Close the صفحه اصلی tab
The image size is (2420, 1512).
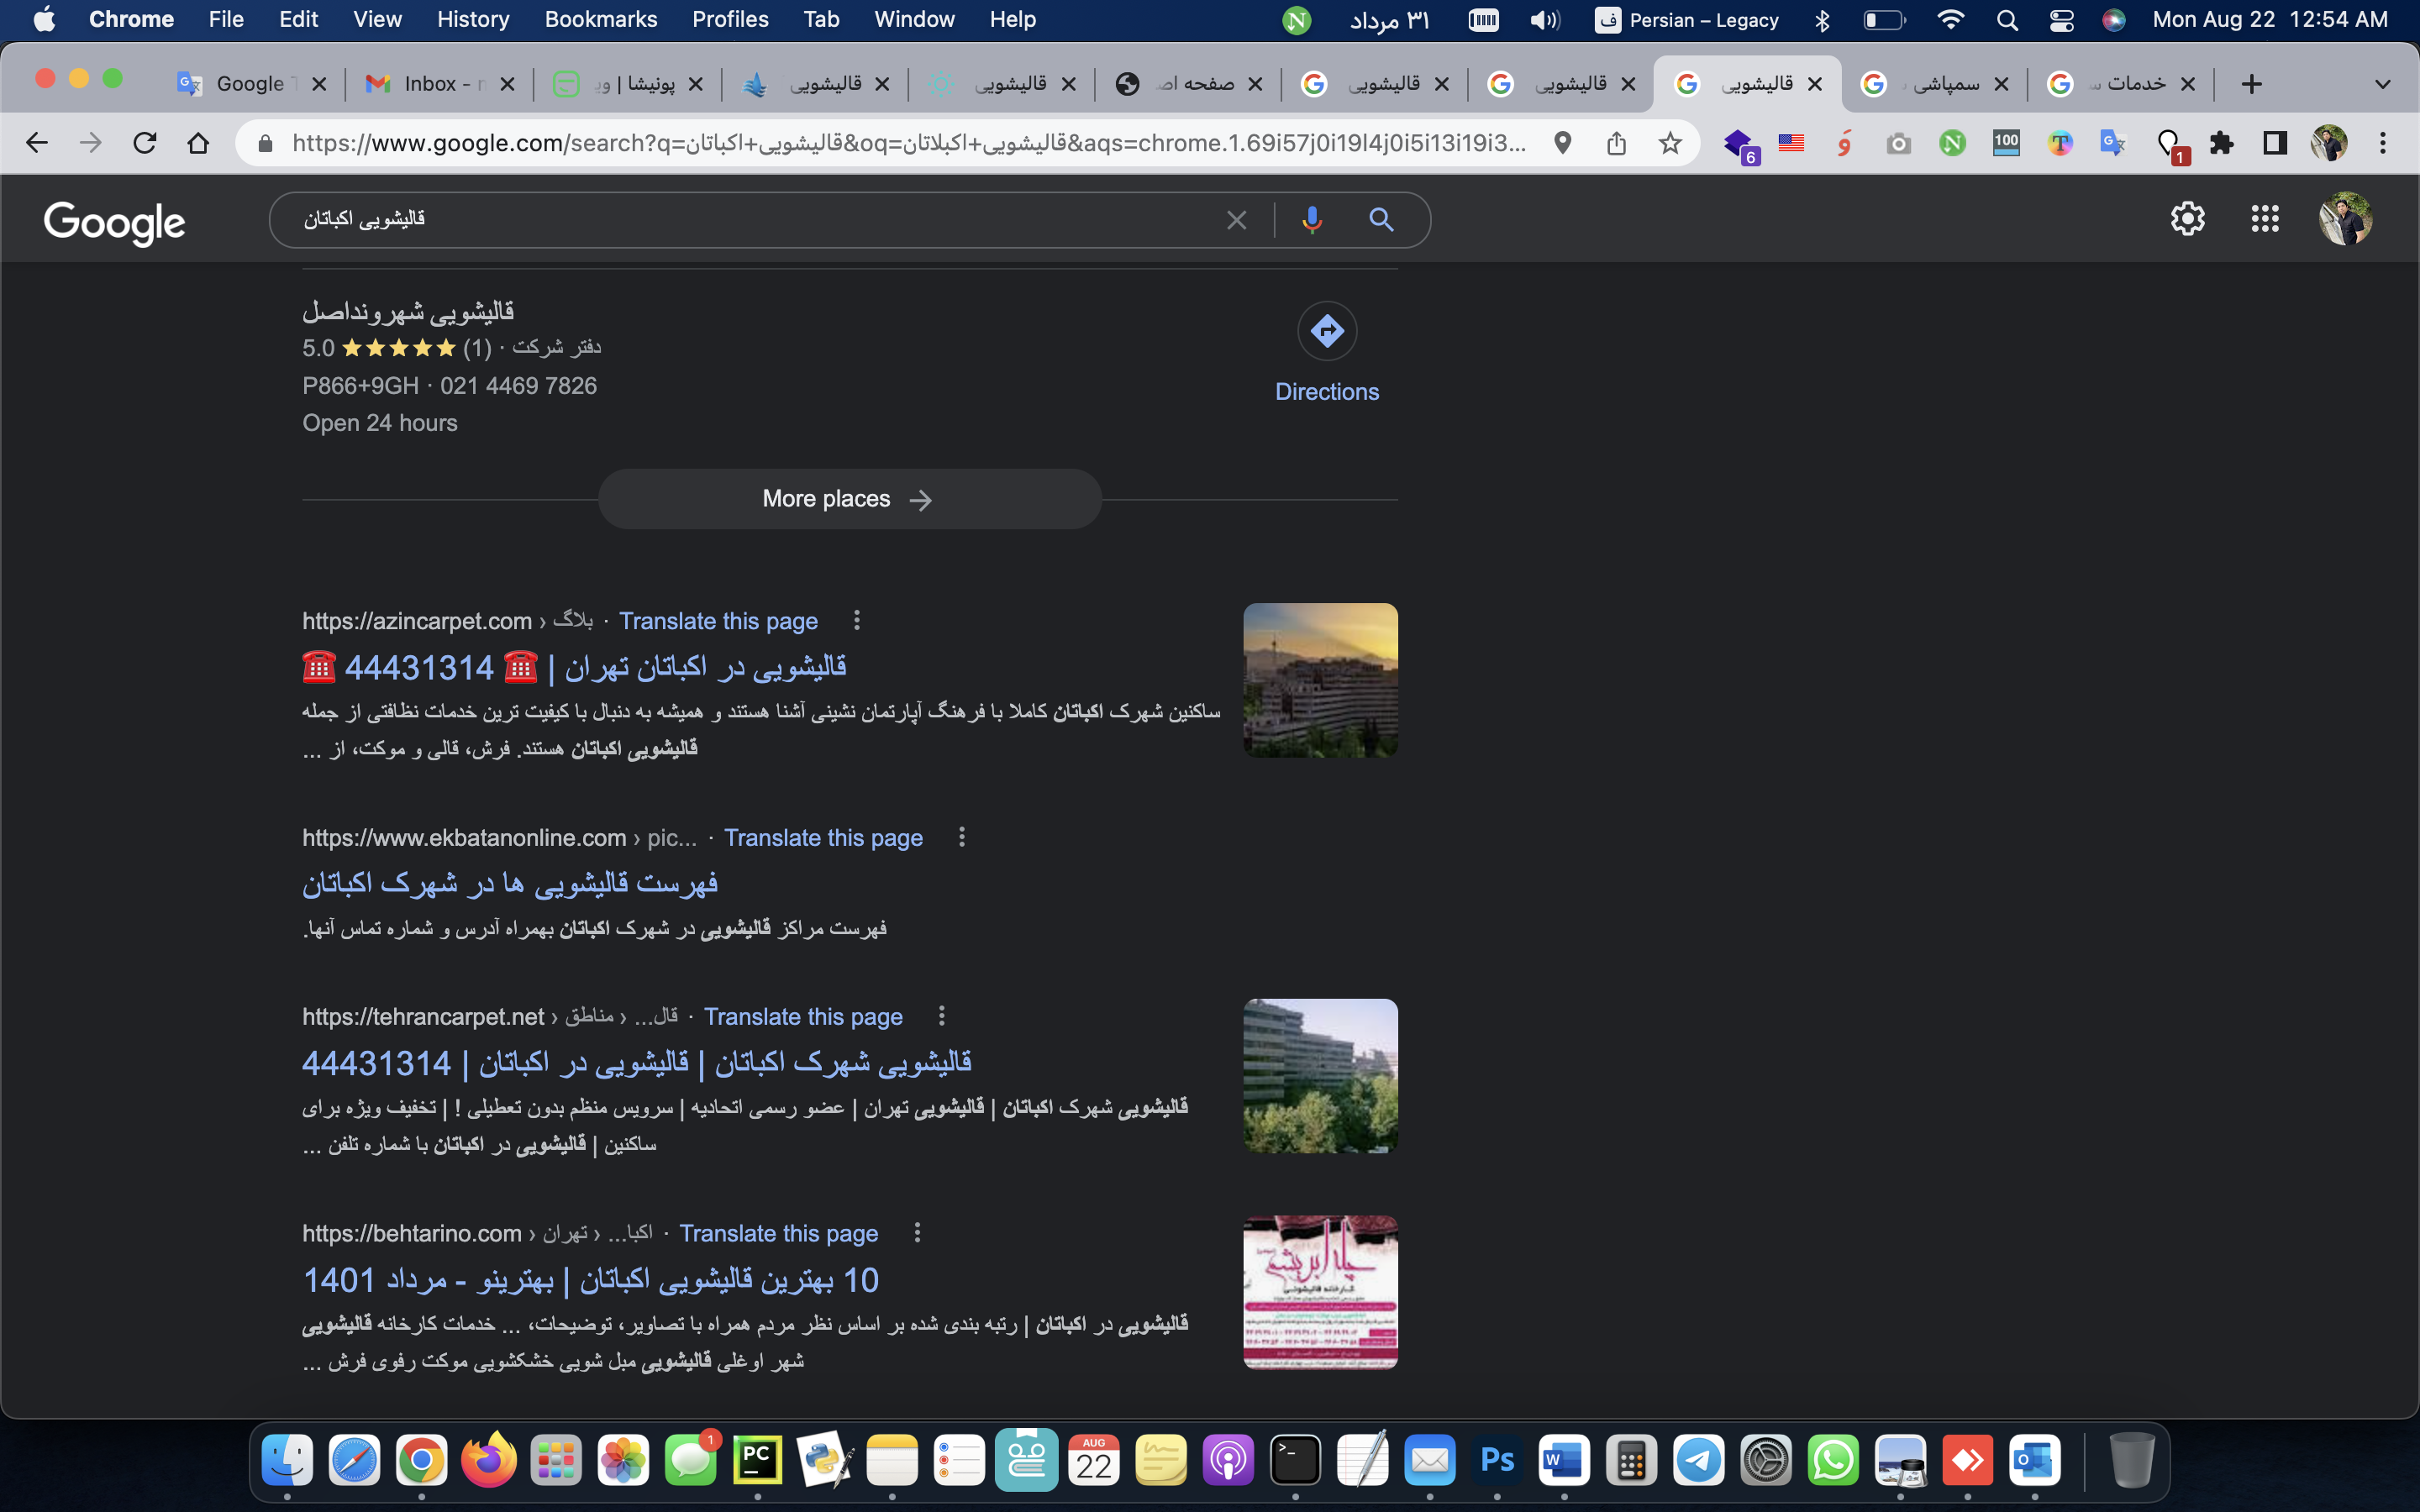1255,84
